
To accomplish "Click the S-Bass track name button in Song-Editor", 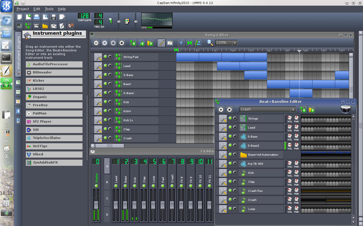I will pyautogui.click(x=136, y=75).
